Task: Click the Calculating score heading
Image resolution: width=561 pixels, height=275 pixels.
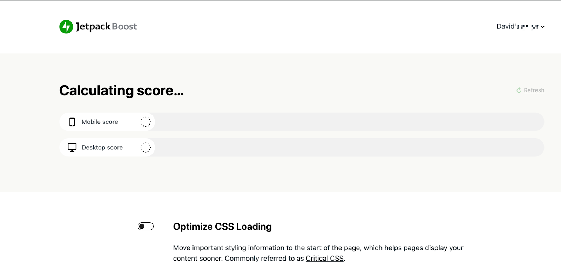Action: point(121,90)
